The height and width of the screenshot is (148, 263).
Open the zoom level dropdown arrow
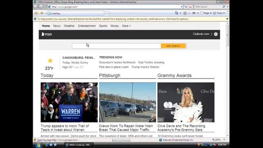click(224, 140)
